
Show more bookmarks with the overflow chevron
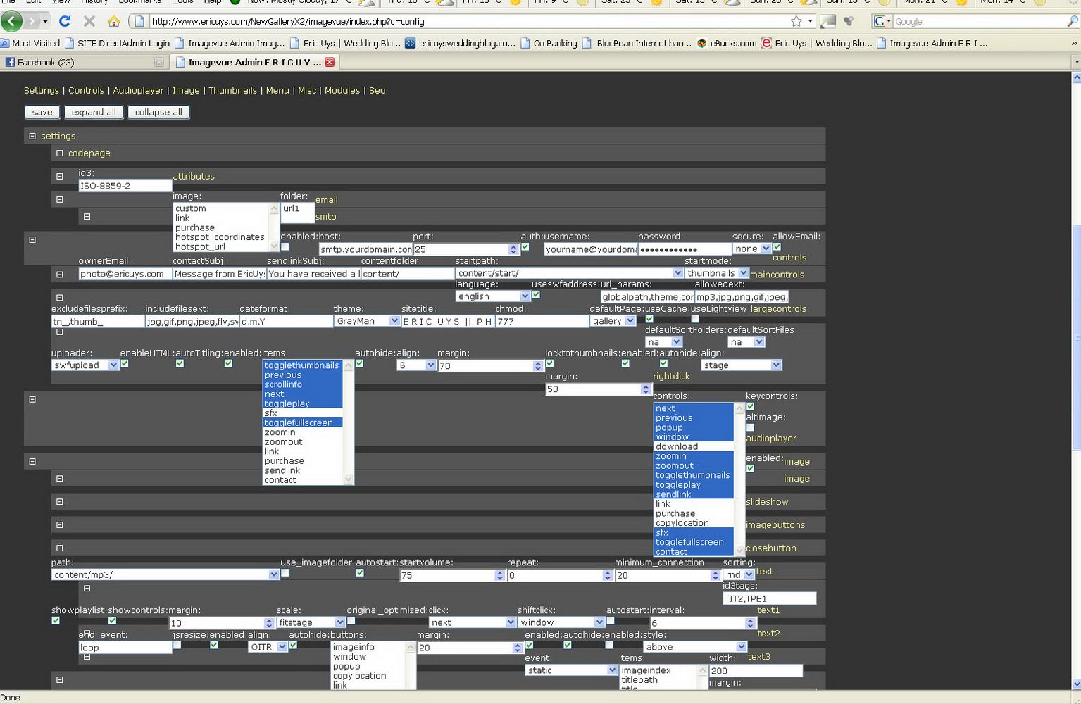pos(1075,43)
